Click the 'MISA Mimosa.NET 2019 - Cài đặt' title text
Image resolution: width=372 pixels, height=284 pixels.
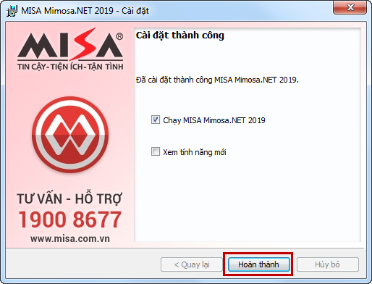click(85, 11)
